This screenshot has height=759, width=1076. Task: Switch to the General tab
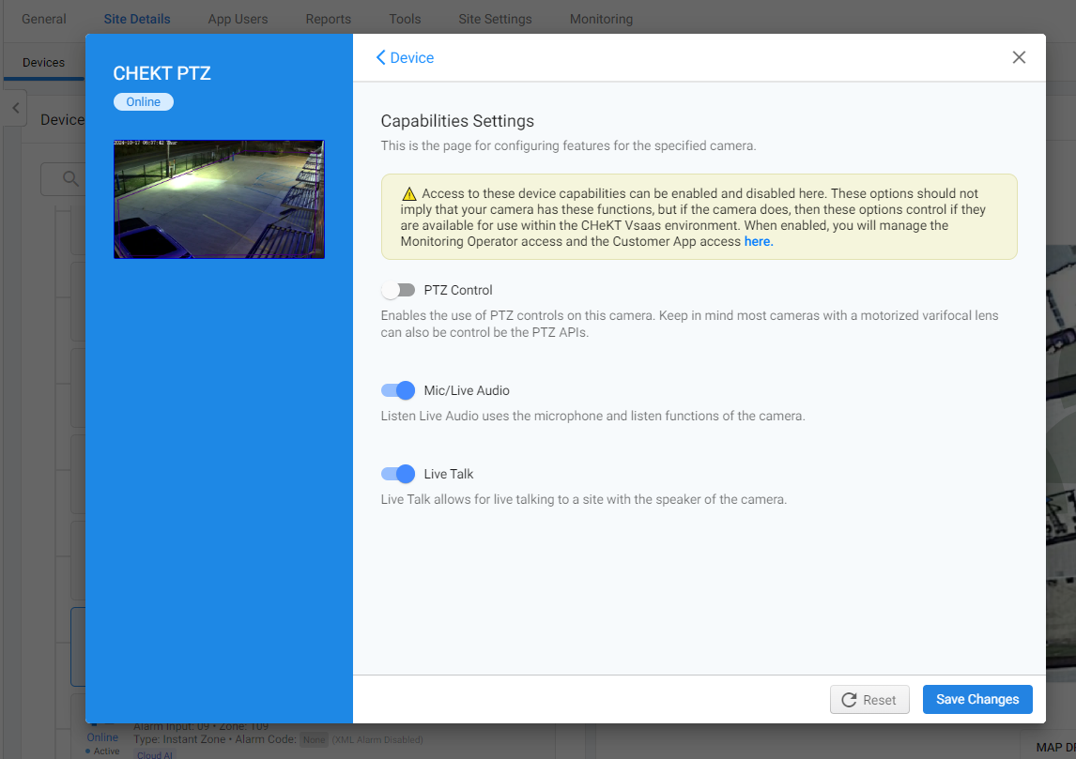pyautogui.click(x=44, y=19)
